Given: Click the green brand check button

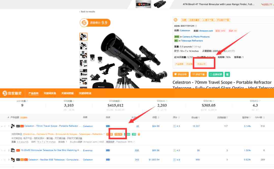Looking at the screenshot, I should [x=216, y=74].
